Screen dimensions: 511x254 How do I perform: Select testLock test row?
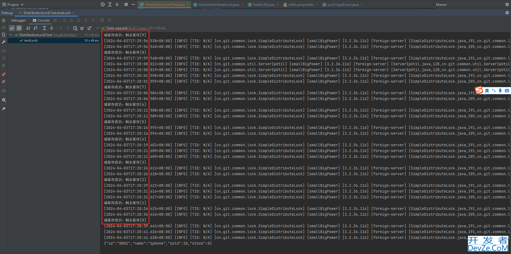[x=54, y=40]
